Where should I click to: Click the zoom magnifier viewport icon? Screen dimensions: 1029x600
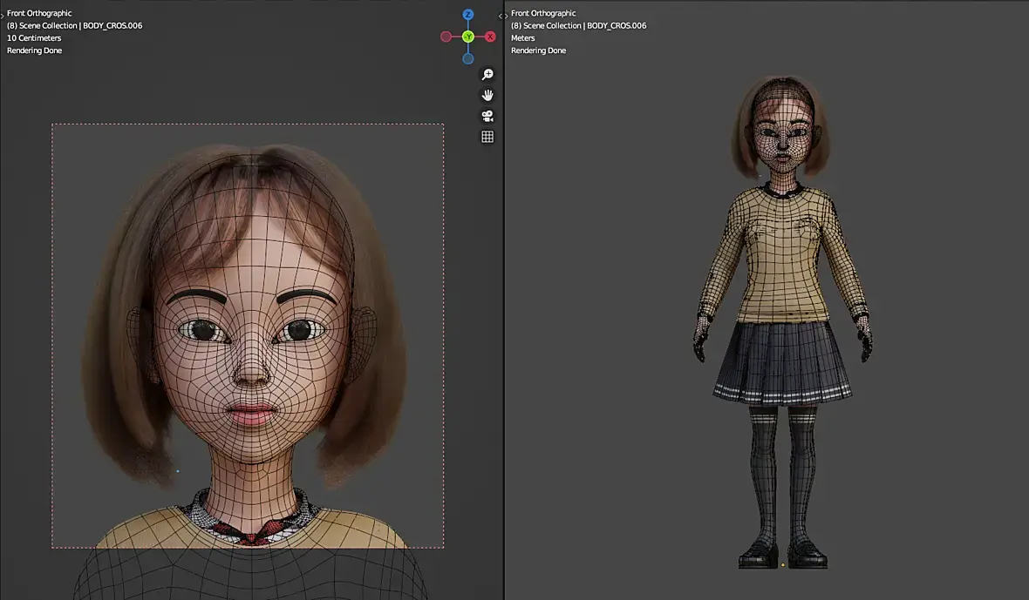487,75
